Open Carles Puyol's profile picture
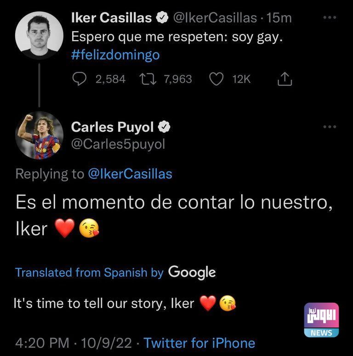 [x=39, y=135]
